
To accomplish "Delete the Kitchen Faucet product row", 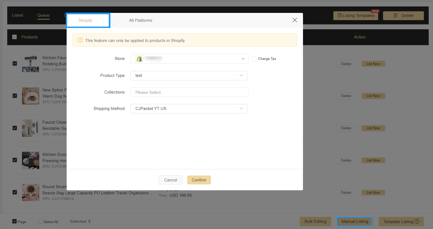I will pos(346,64).
